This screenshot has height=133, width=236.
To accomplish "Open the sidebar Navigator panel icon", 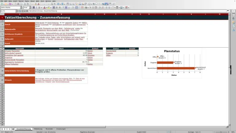I will [x=234, y=26].
